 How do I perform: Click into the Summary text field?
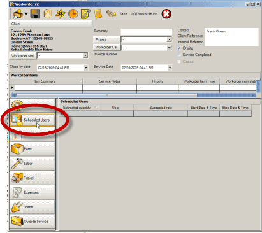click(x=147, y=32)
